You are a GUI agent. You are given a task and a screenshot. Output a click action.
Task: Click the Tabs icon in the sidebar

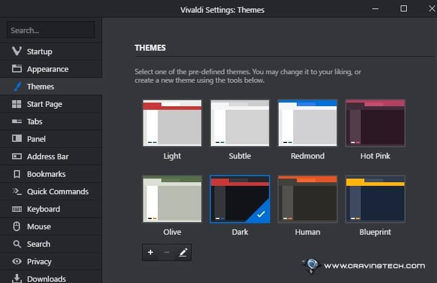[17, 121]
